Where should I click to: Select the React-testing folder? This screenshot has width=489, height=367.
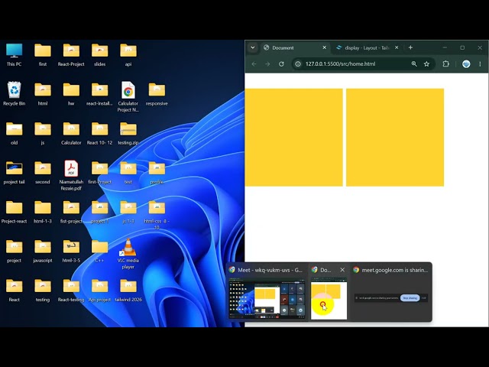point(71,291)
